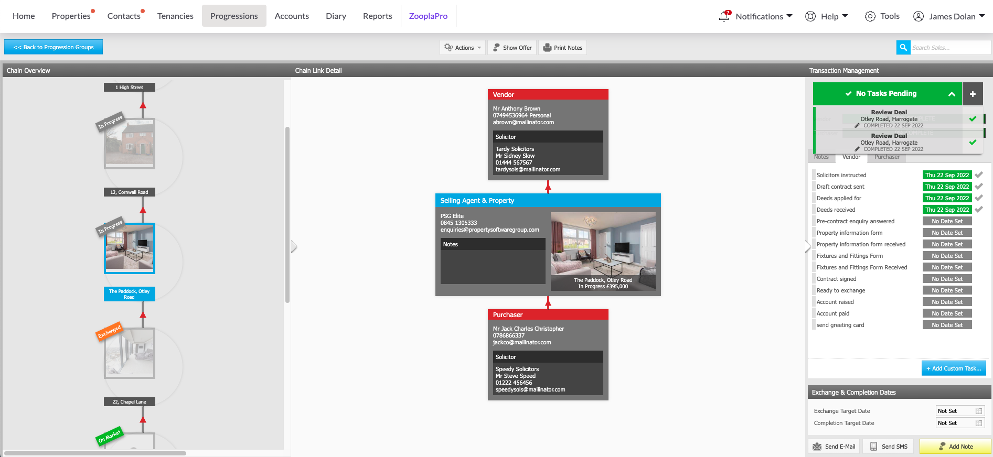Set date for Account paid
The height and width of the screenshot is (457, 993).
tap(947, 313)
